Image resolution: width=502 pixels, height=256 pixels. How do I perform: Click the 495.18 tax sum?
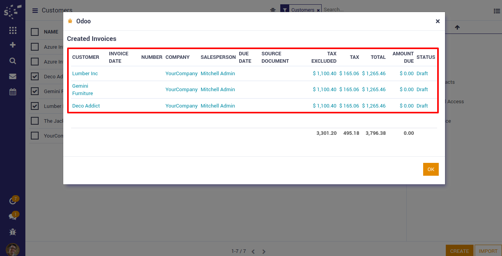[351, 133]
